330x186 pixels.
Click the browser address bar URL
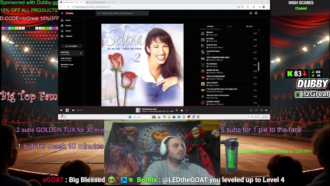pyautogui.click(x=93, y=7)
